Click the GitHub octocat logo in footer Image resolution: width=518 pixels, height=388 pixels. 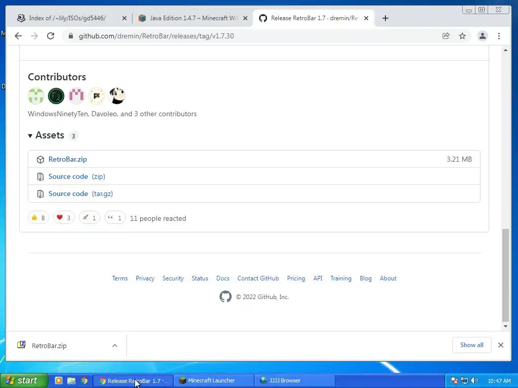[226, 297]
